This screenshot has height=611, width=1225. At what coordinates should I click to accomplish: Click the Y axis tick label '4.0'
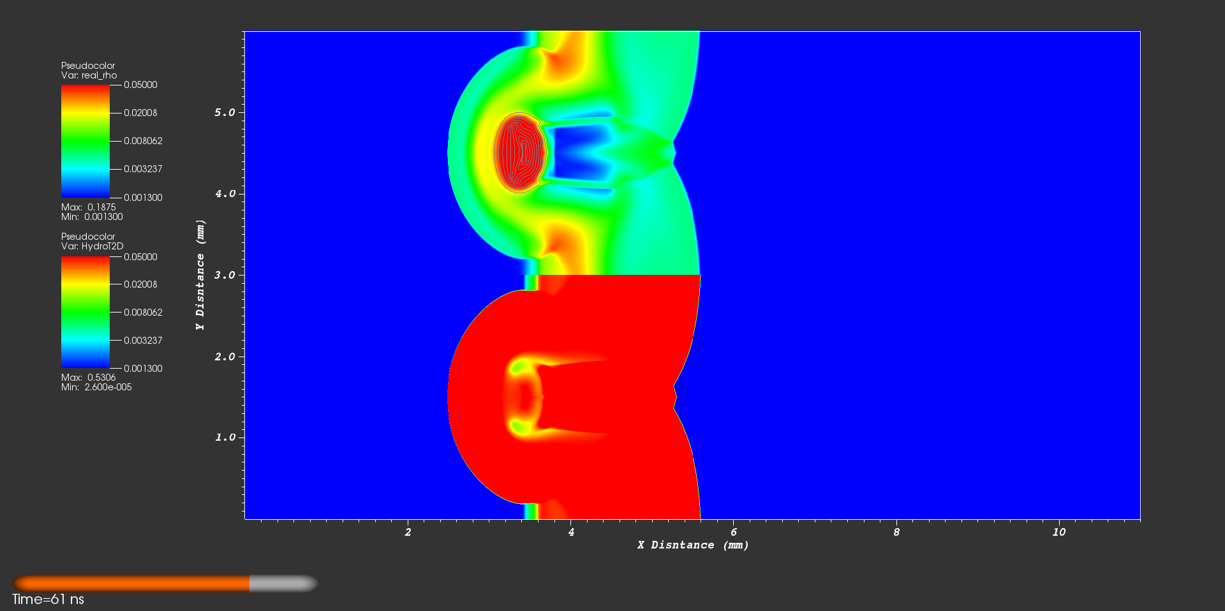click(225, 194)
